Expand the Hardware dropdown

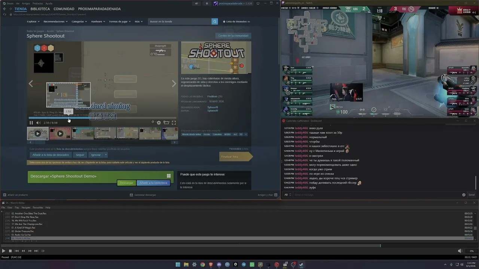point(98,21)
